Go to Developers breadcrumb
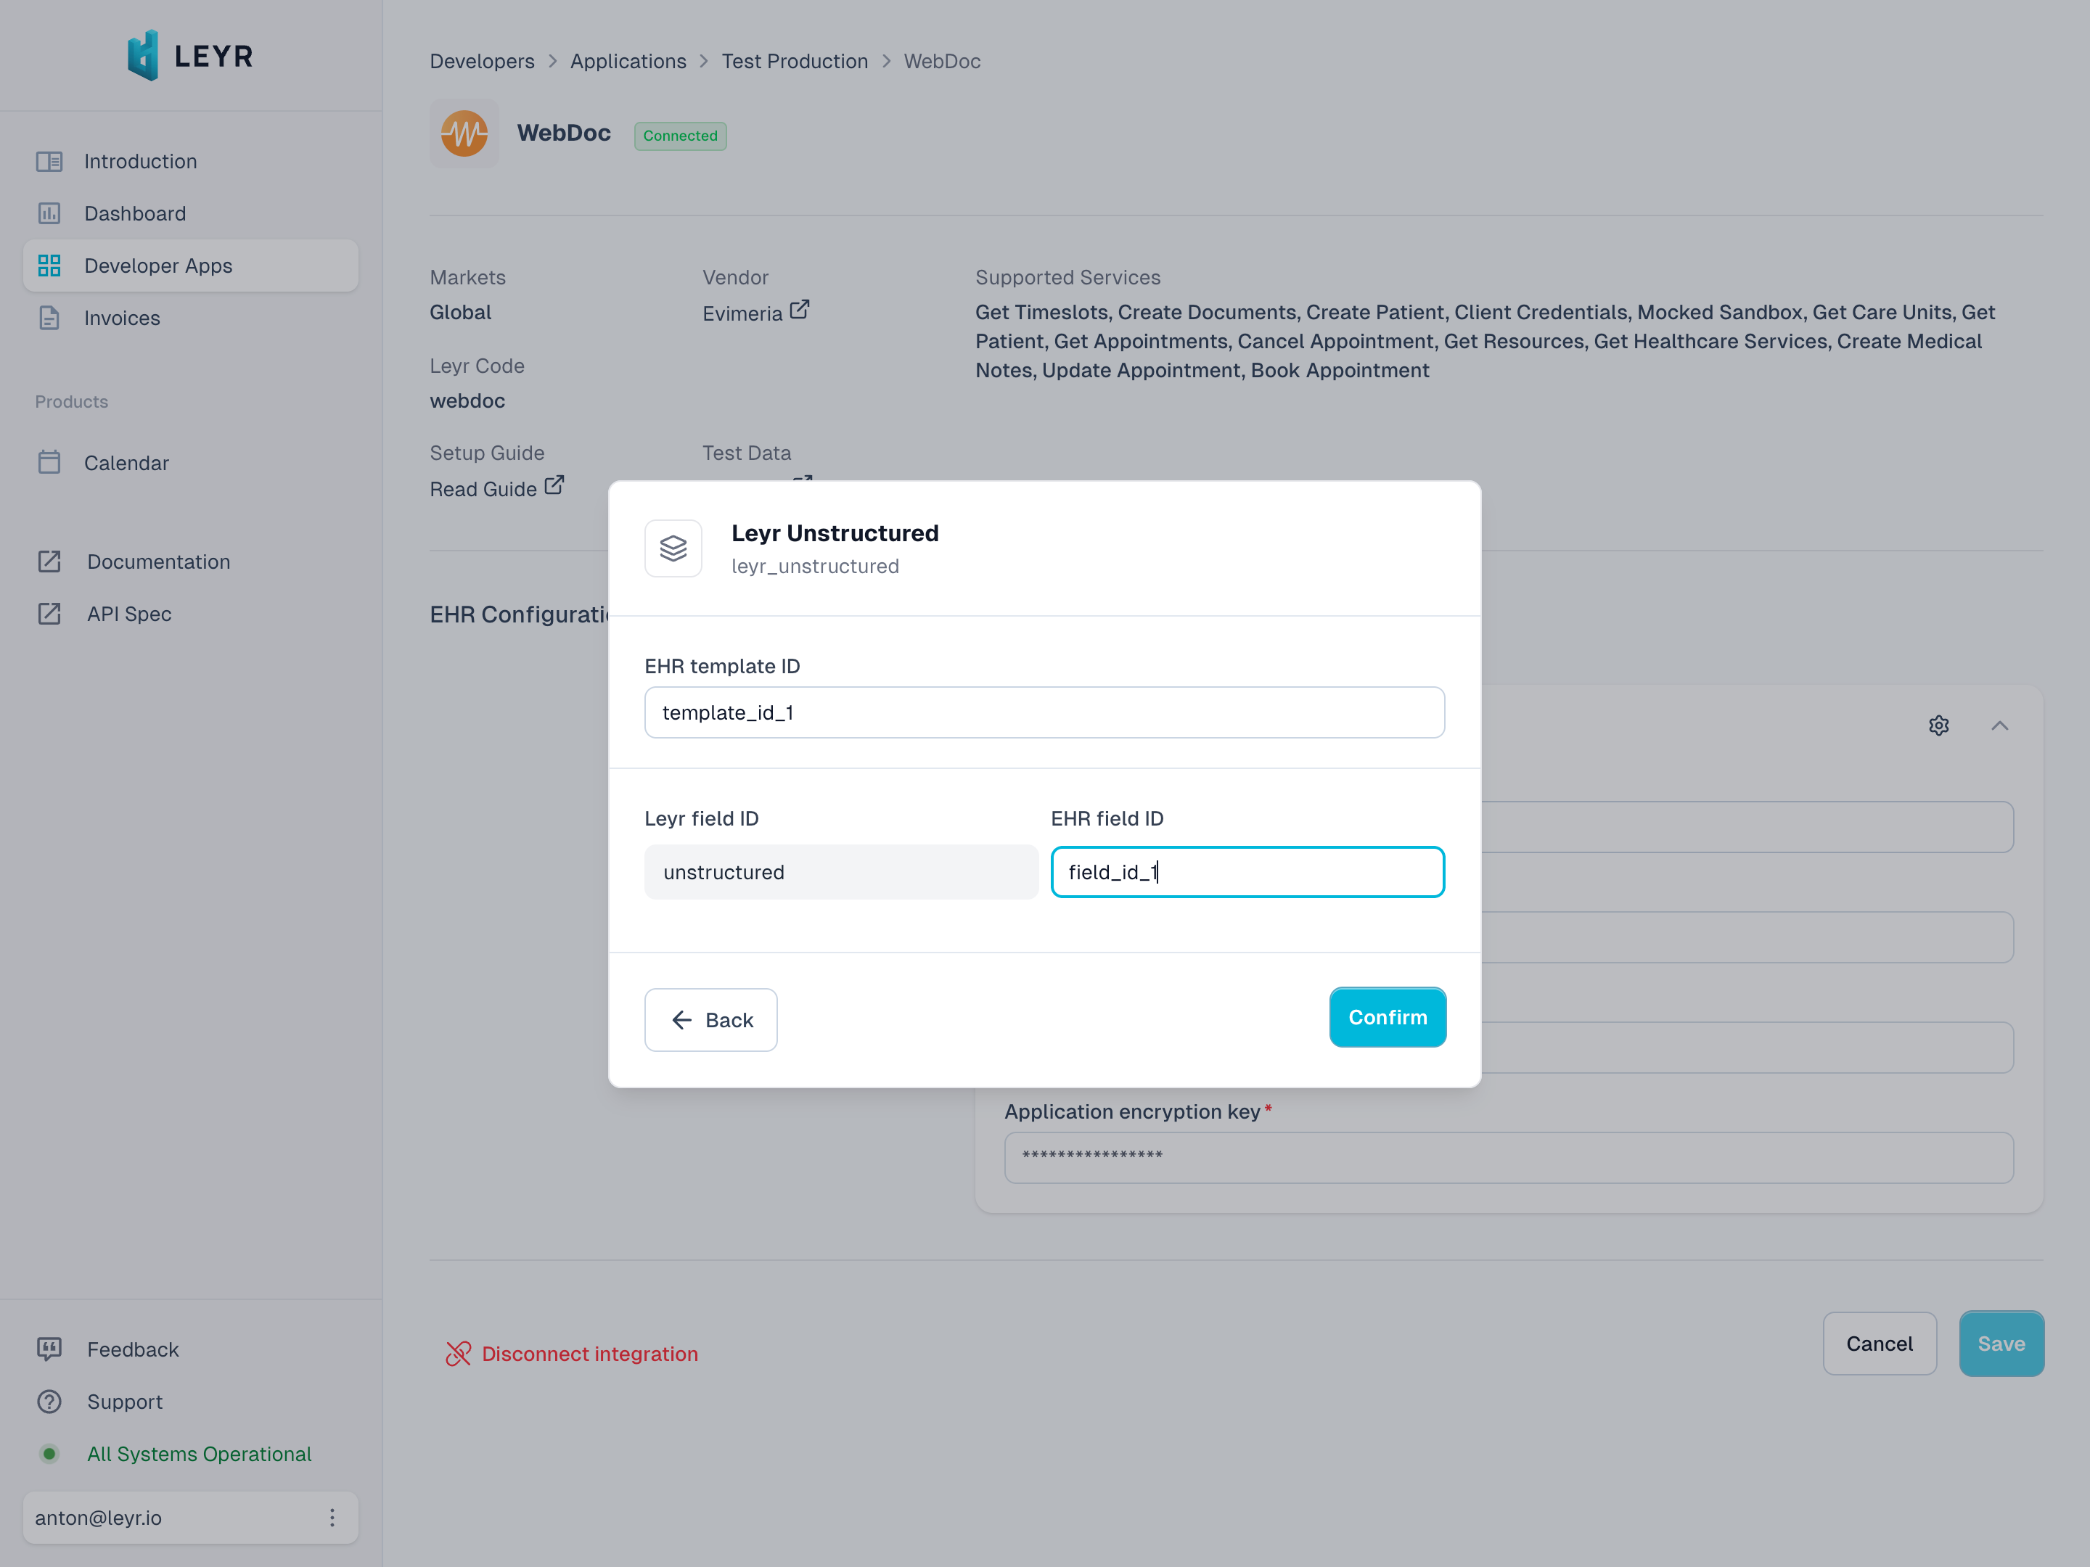Image resolution: width=2090 pixels, height=1567 pixels. pos(482,62)
